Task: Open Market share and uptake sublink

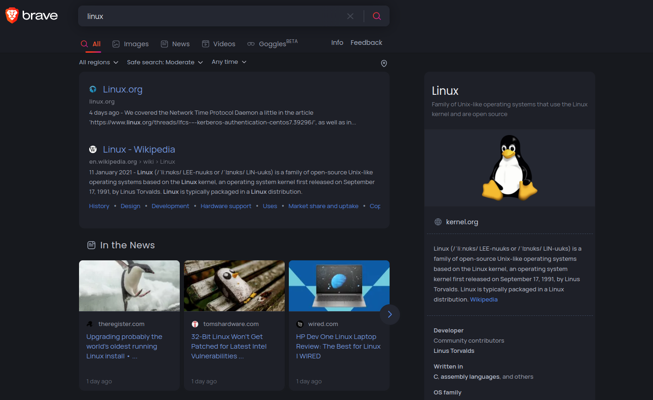Action: [323, 206]
